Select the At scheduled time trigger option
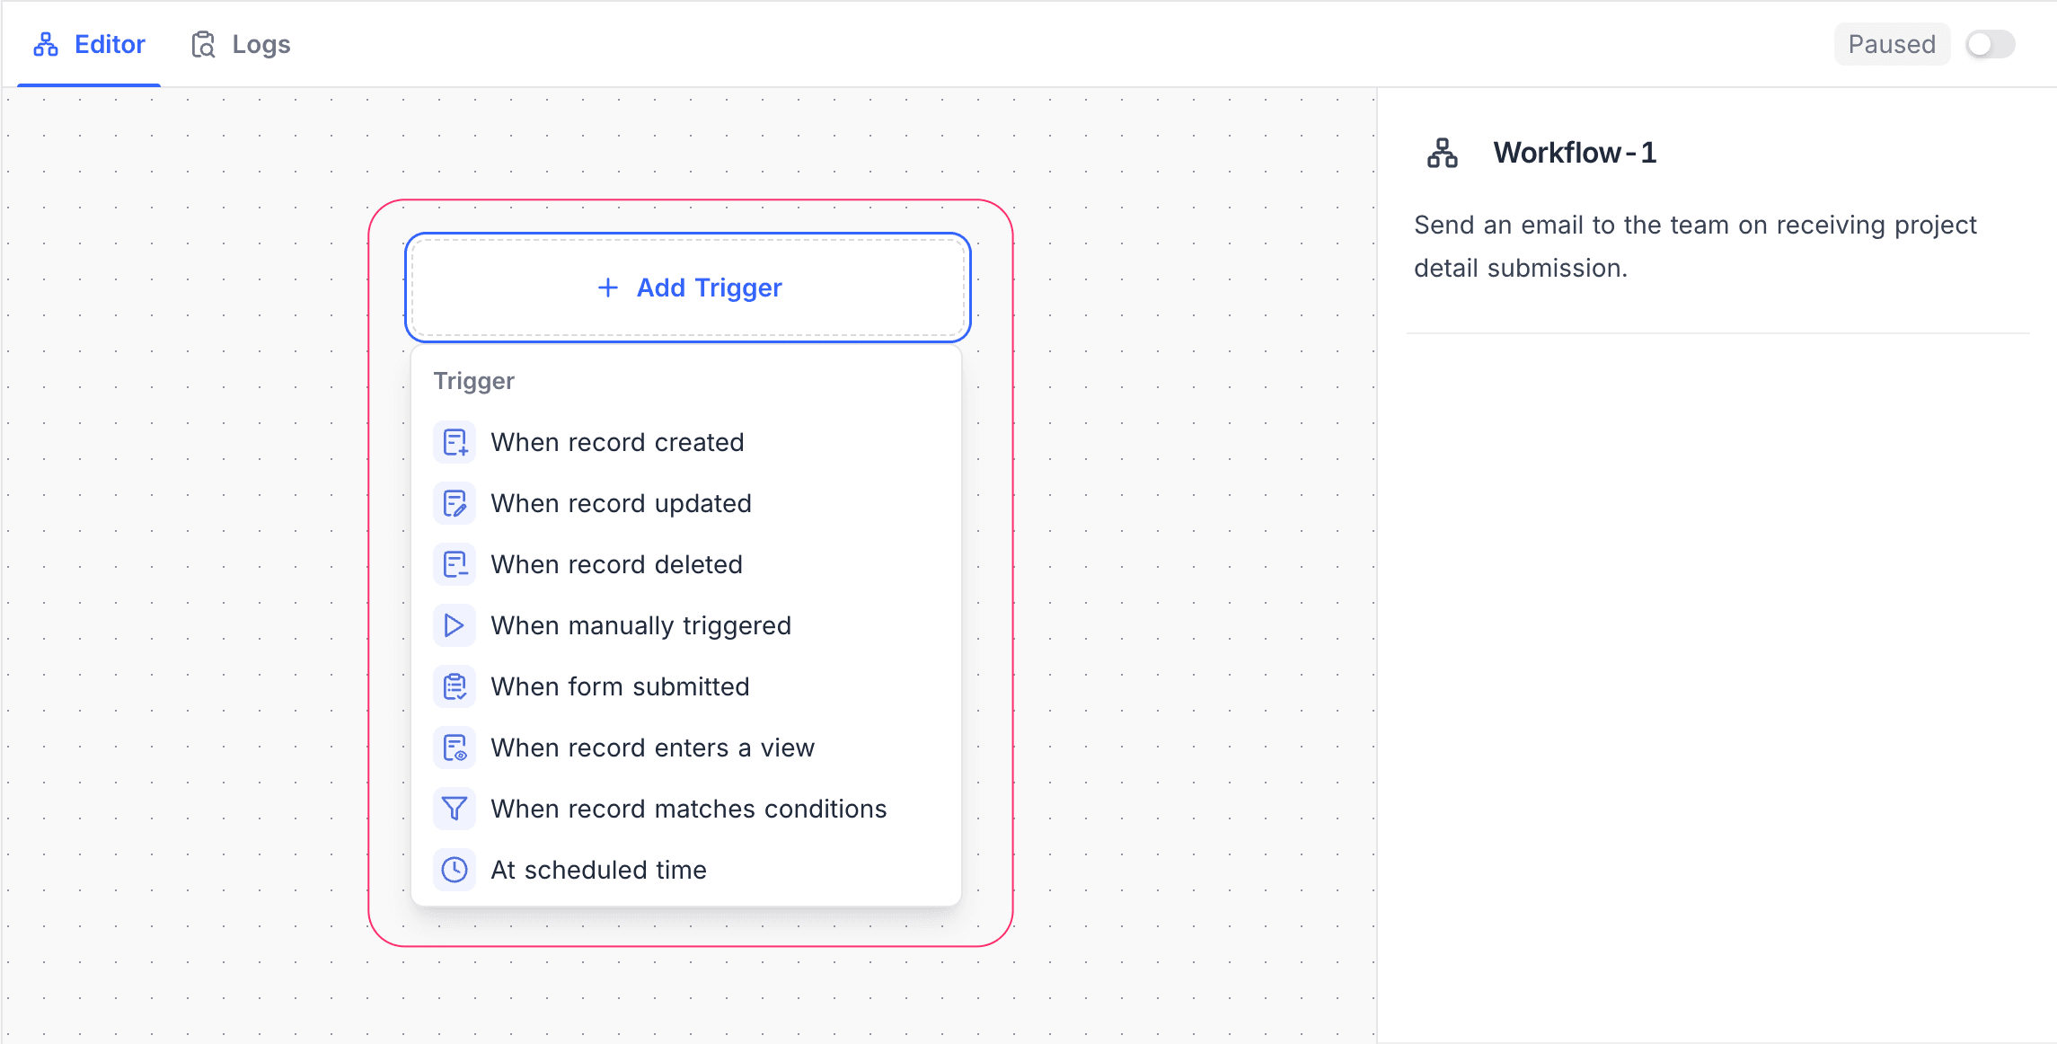2057x1044 pixels. (x=598, y=870)
